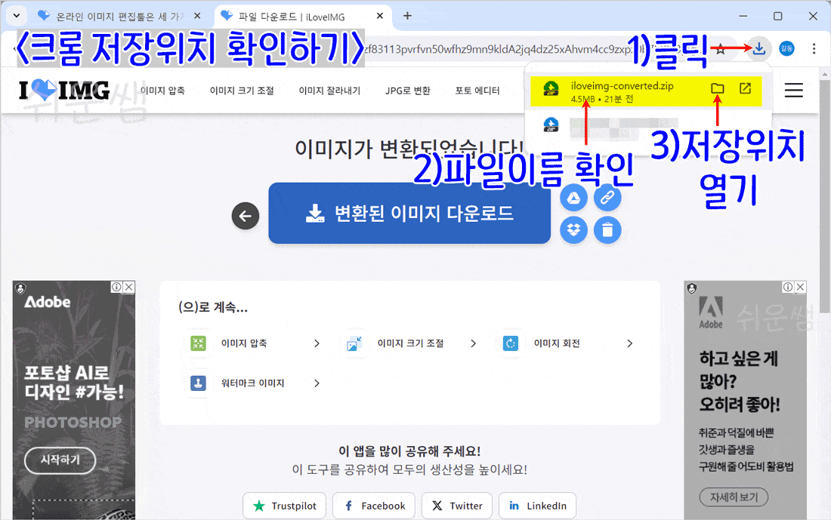
Task: Click the trash delete icon
Action: click(607, 230)
